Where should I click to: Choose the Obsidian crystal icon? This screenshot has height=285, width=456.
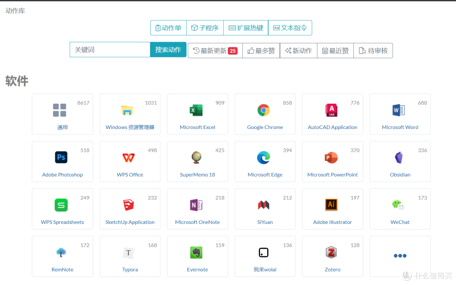(399, 157)
